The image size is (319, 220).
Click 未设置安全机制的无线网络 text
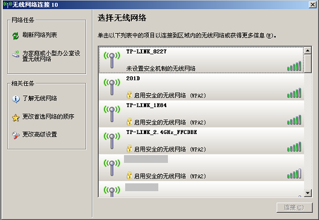161,69
